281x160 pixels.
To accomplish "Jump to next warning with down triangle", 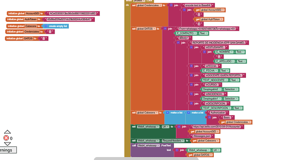I will [7, 144].
